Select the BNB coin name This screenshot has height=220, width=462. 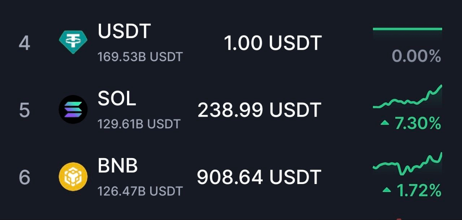(118, 166)
